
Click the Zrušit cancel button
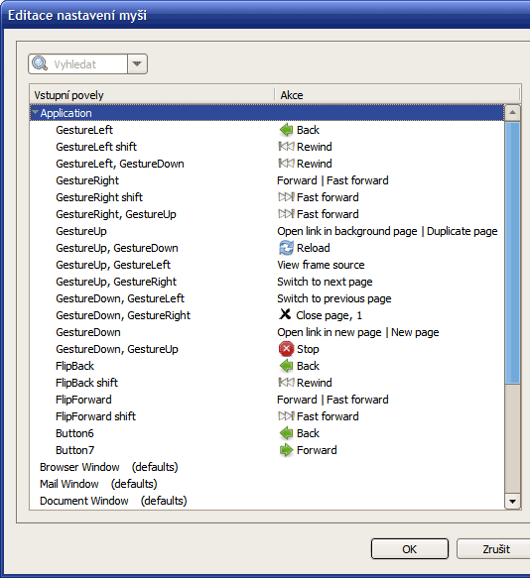click(494, 549)
